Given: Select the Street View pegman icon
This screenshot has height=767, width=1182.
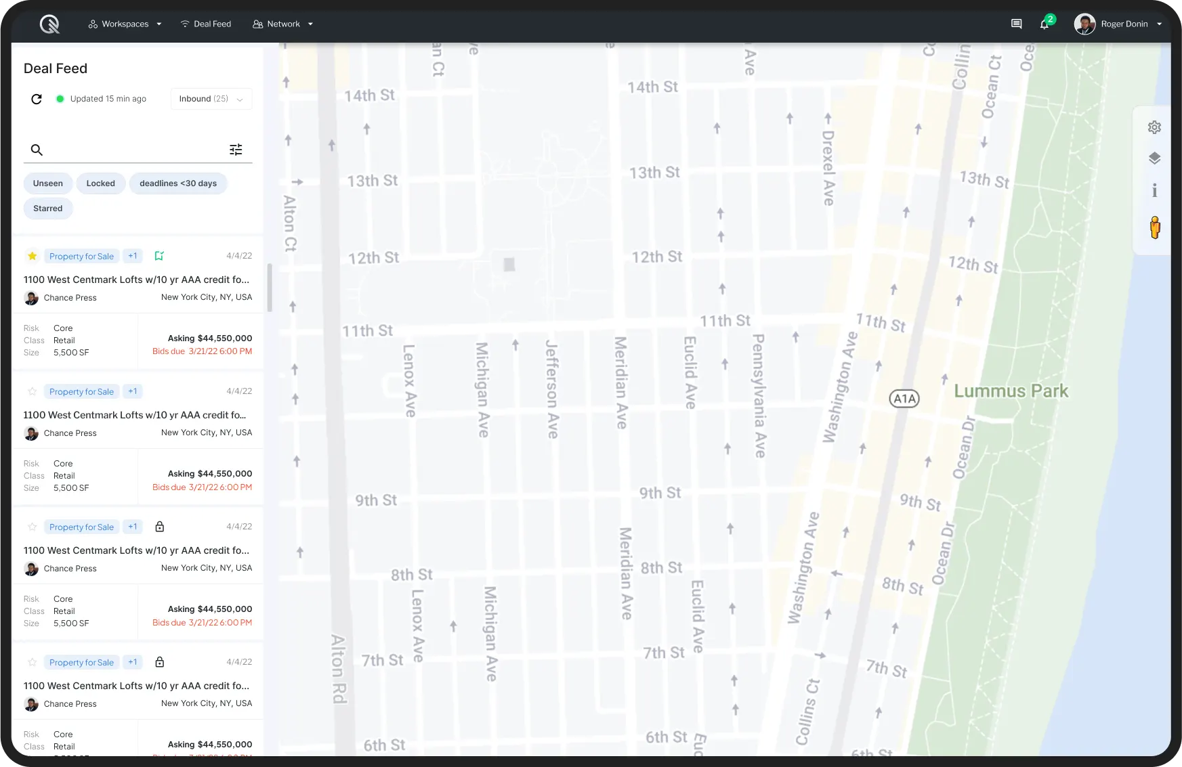Looking at the screenshot, I should (1154, 227).
